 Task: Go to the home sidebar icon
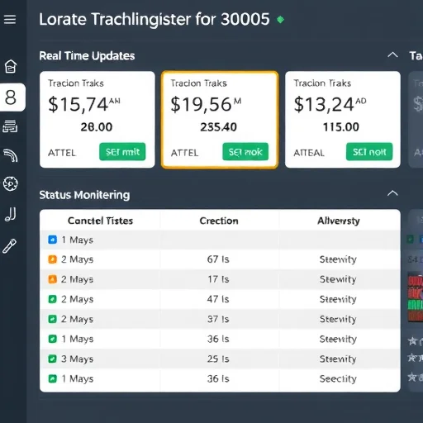(x=11, y=66)
